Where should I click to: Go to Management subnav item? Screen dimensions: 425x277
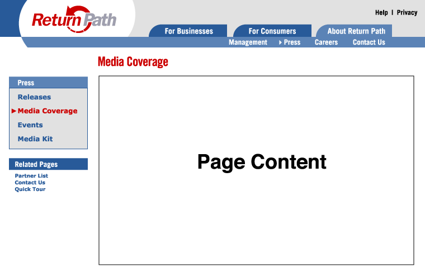(248, 42)
